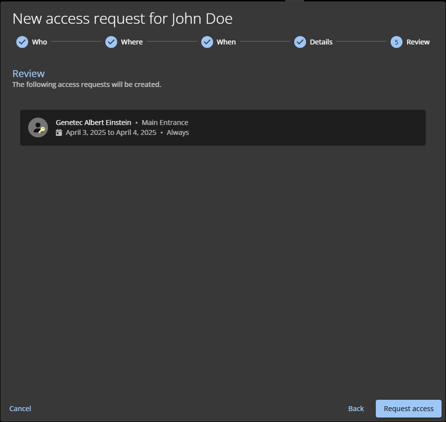
Task: Go to the Who step label
Action: 40,42
